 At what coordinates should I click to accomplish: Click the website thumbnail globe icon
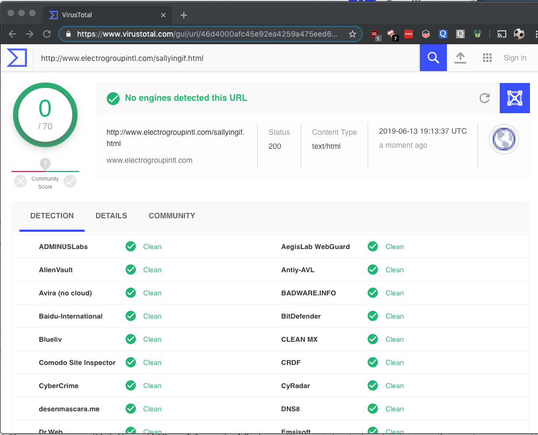503,139
